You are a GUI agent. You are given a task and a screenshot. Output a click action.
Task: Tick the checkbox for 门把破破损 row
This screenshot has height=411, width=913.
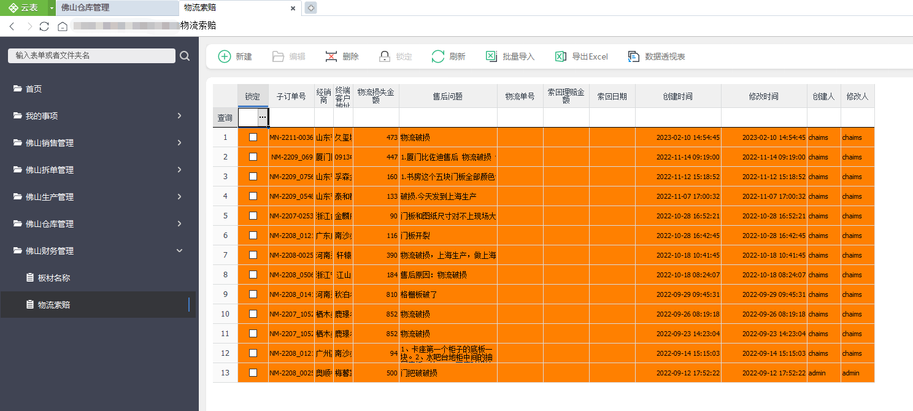coord(253,373)
